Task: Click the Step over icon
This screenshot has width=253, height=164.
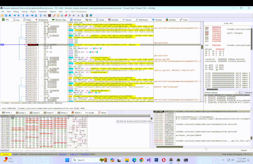Action: [x=27, y=16]
